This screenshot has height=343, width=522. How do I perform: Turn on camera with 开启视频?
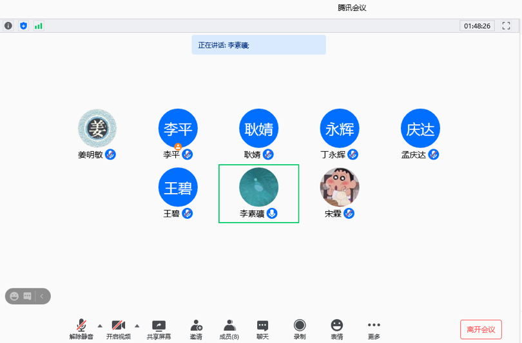click(119, 329)
